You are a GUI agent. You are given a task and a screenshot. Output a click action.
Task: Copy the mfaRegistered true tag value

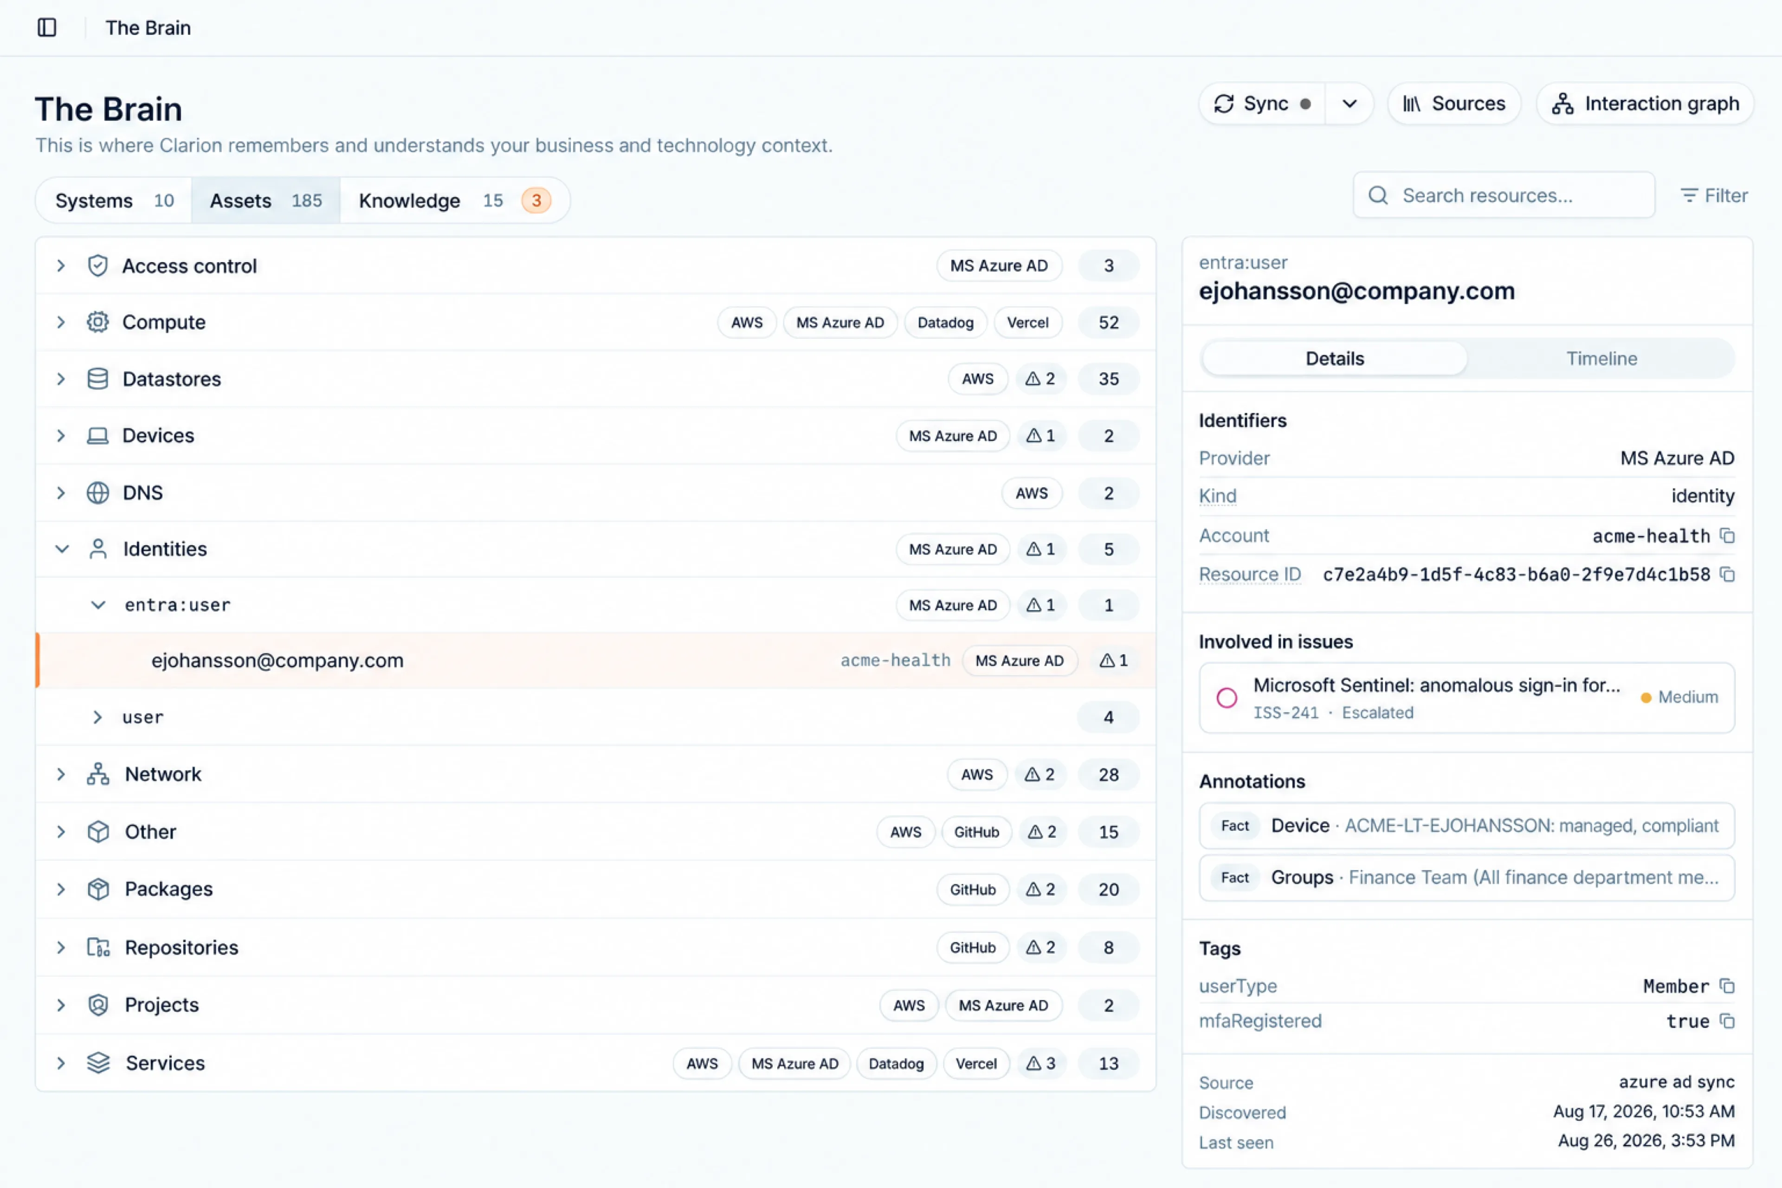click(1727, 1021)
